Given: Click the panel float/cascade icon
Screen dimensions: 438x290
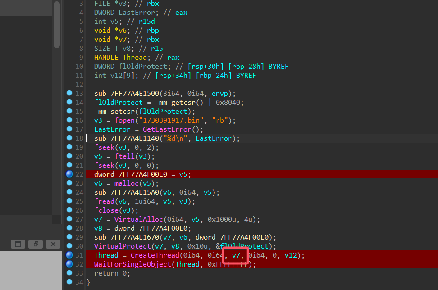Looking at the screenshot, I should click(x=36, y=244).
